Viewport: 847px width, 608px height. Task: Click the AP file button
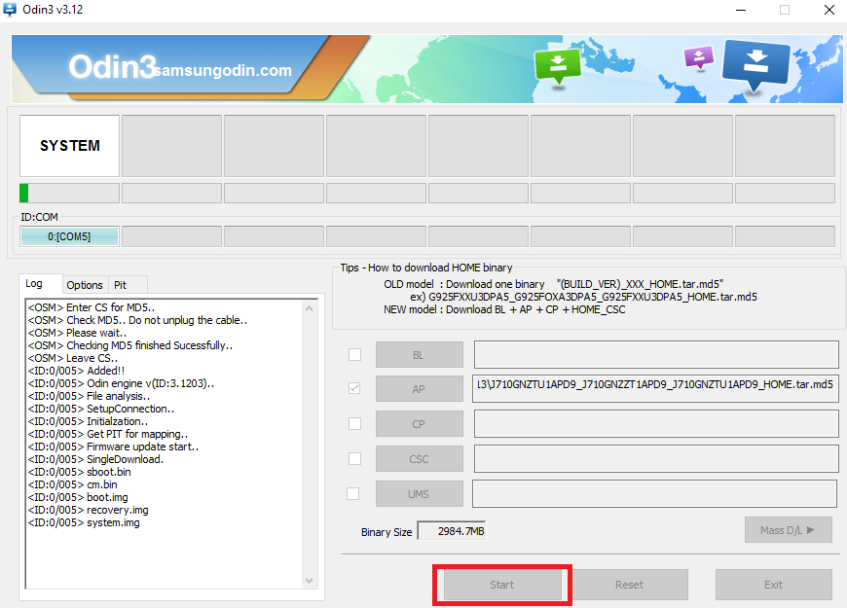420,389
